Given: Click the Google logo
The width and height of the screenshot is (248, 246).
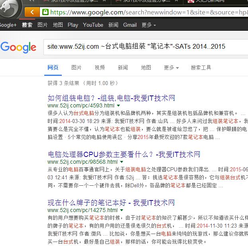Looking at the screenshot, I should tap(18, 47).
